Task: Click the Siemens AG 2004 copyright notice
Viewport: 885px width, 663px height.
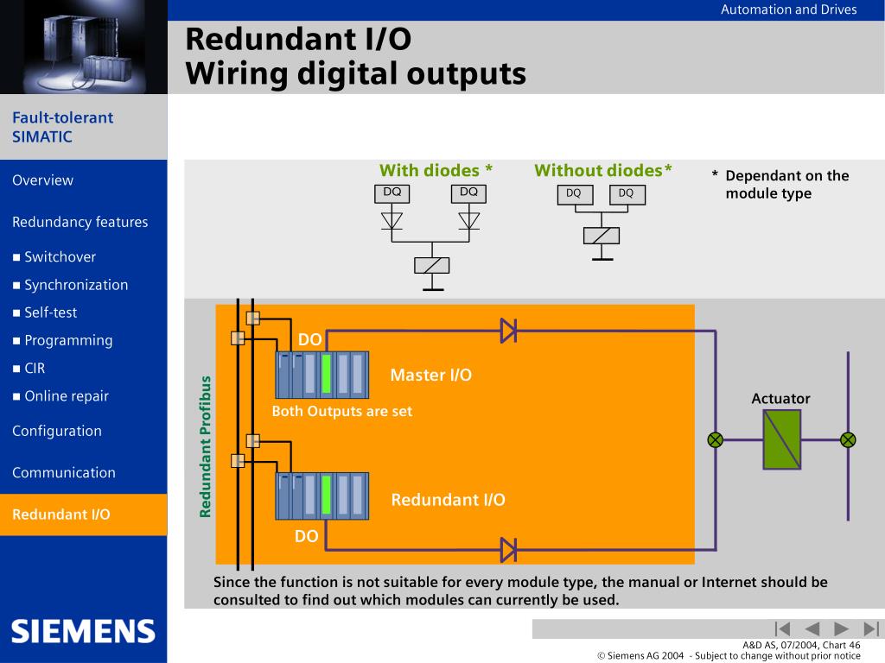Action: (729, 656)
